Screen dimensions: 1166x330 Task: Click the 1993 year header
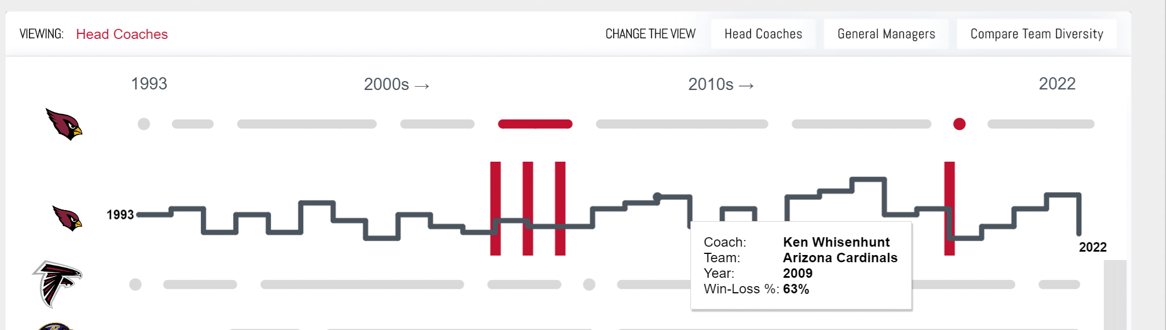149,84
